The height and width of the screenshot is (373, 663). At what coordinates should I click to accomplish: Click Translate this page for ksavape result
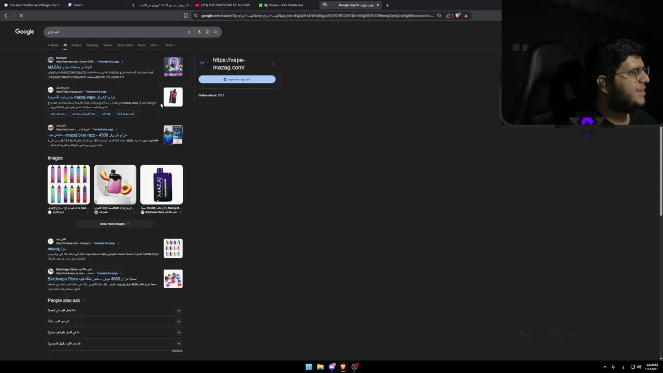(x=108, y=62)
